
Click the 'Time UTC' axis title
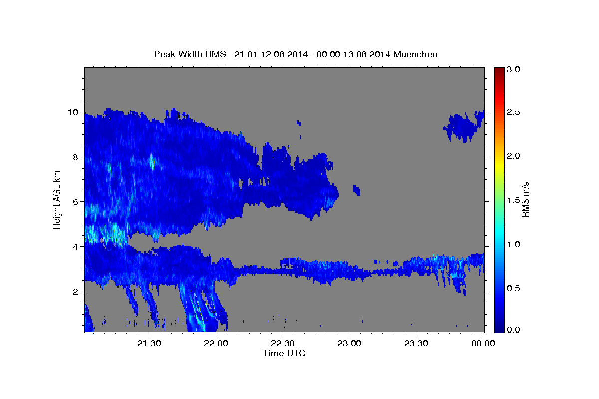(x=284, y=353)
